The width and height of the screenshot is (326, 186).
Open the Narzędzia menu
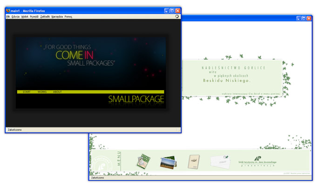coord(57,17)
